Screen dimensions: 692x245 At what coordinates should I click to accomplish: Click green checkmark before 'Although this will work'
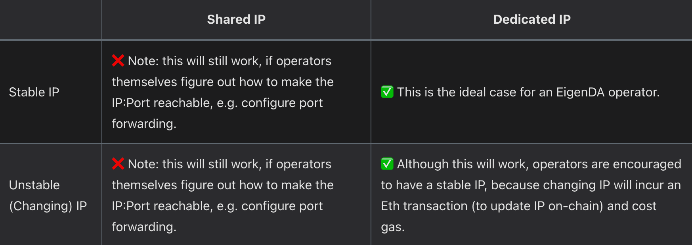pyautogui.click(x=387, y=164)
